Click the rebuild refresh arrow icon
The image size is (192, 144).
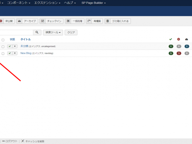pyautogui.click(x=89, y=21)
